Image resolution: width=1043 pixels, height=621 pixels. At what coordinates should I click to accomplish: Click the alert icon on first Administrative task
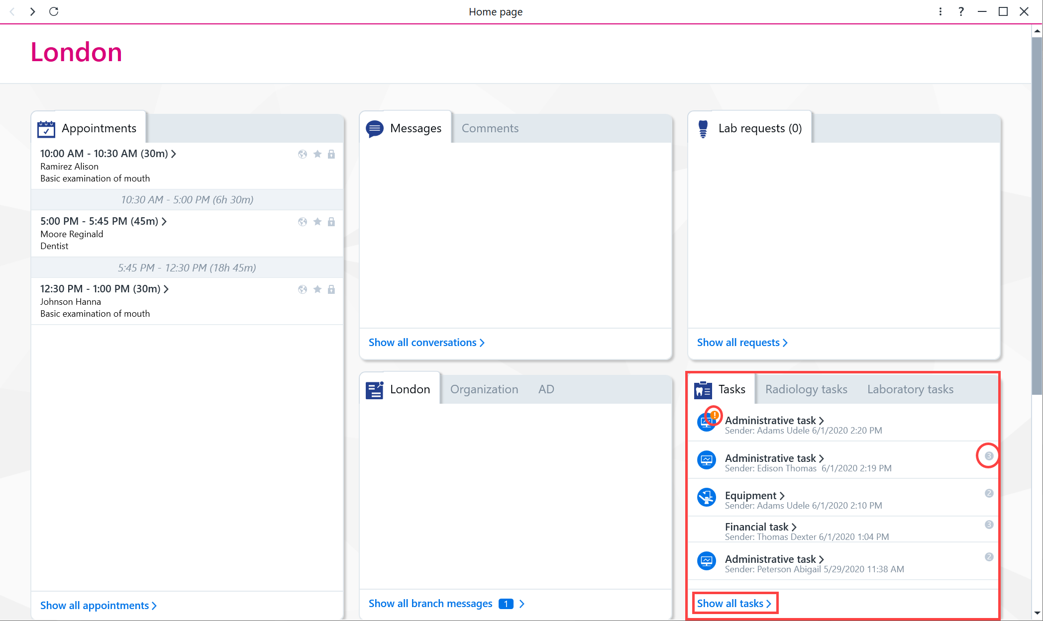pyautogui.click(x=714, y=415)
